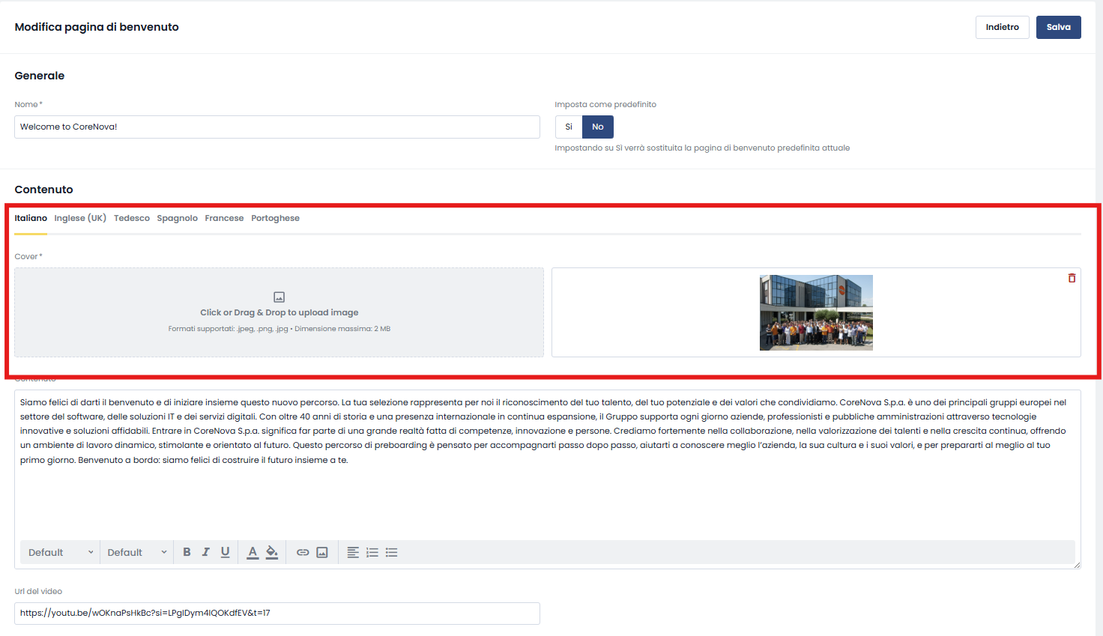The height and width of the screenshot is (636, 1103).
Task: Insert a hyperlink in the editor
Action: [303, 552]
